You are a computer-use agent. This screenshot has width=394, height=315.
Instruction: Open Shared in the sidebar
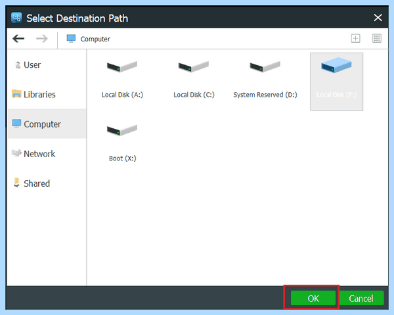click(47, 183)
